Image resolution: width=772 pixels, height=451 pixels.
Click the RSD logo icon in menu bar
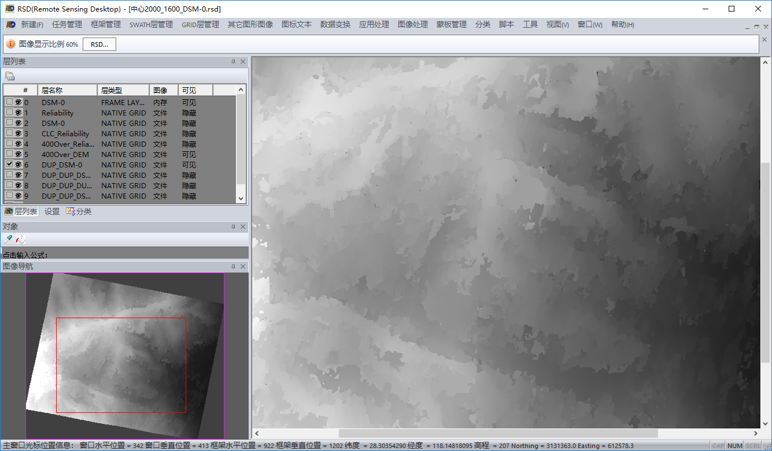[10, 25]
